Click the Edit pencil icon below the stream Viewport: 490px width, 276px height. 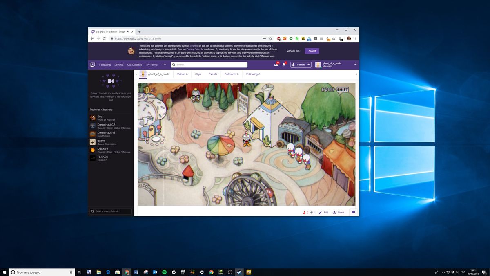click(x=321, y=212)
